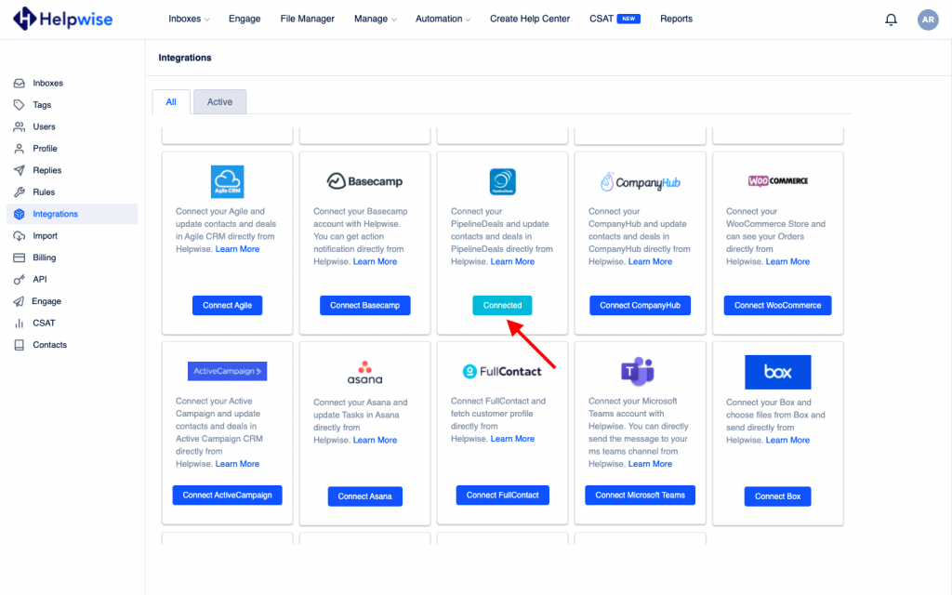Click the Asana logo
Viewport: 952px width, 595px height.
pos(364,373)
